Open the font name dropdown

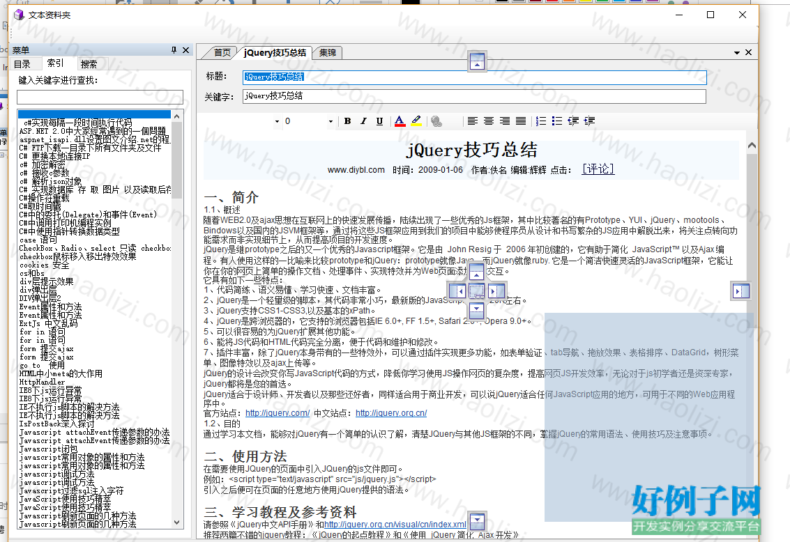(277, 121)
